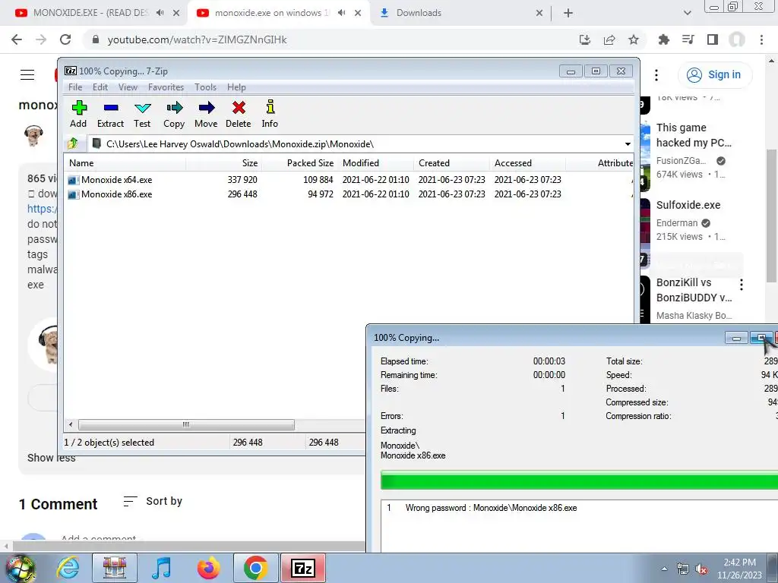Open the browser extensions puzzle icon
Viewport: 778px width, 583px height.
tap(663, 39)
